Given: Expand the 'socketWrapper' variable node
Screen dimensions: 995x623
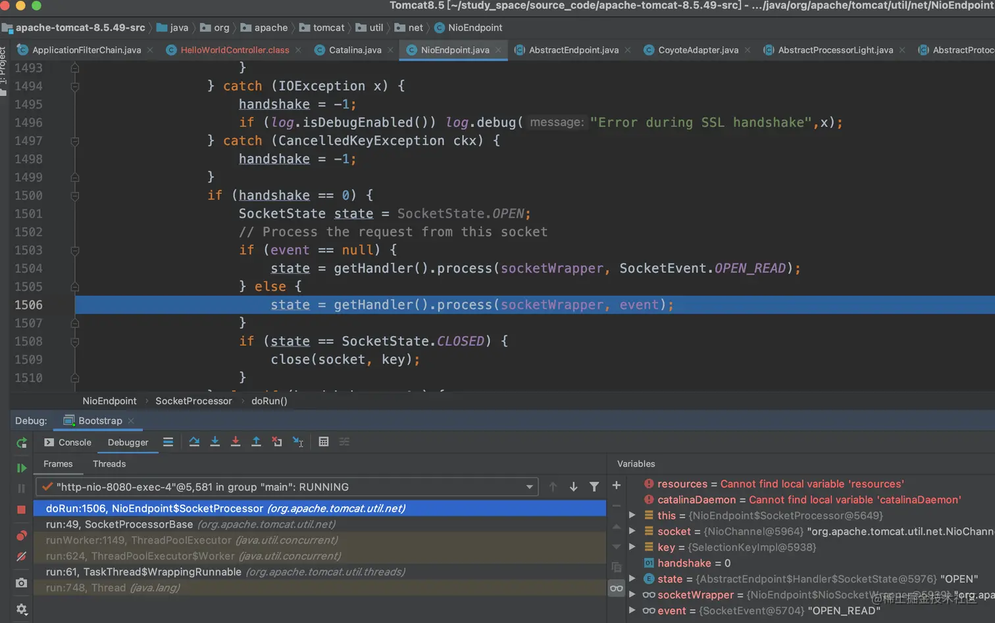Looking at the screenshot, I should pyautogui.click(x=632, y=595).
